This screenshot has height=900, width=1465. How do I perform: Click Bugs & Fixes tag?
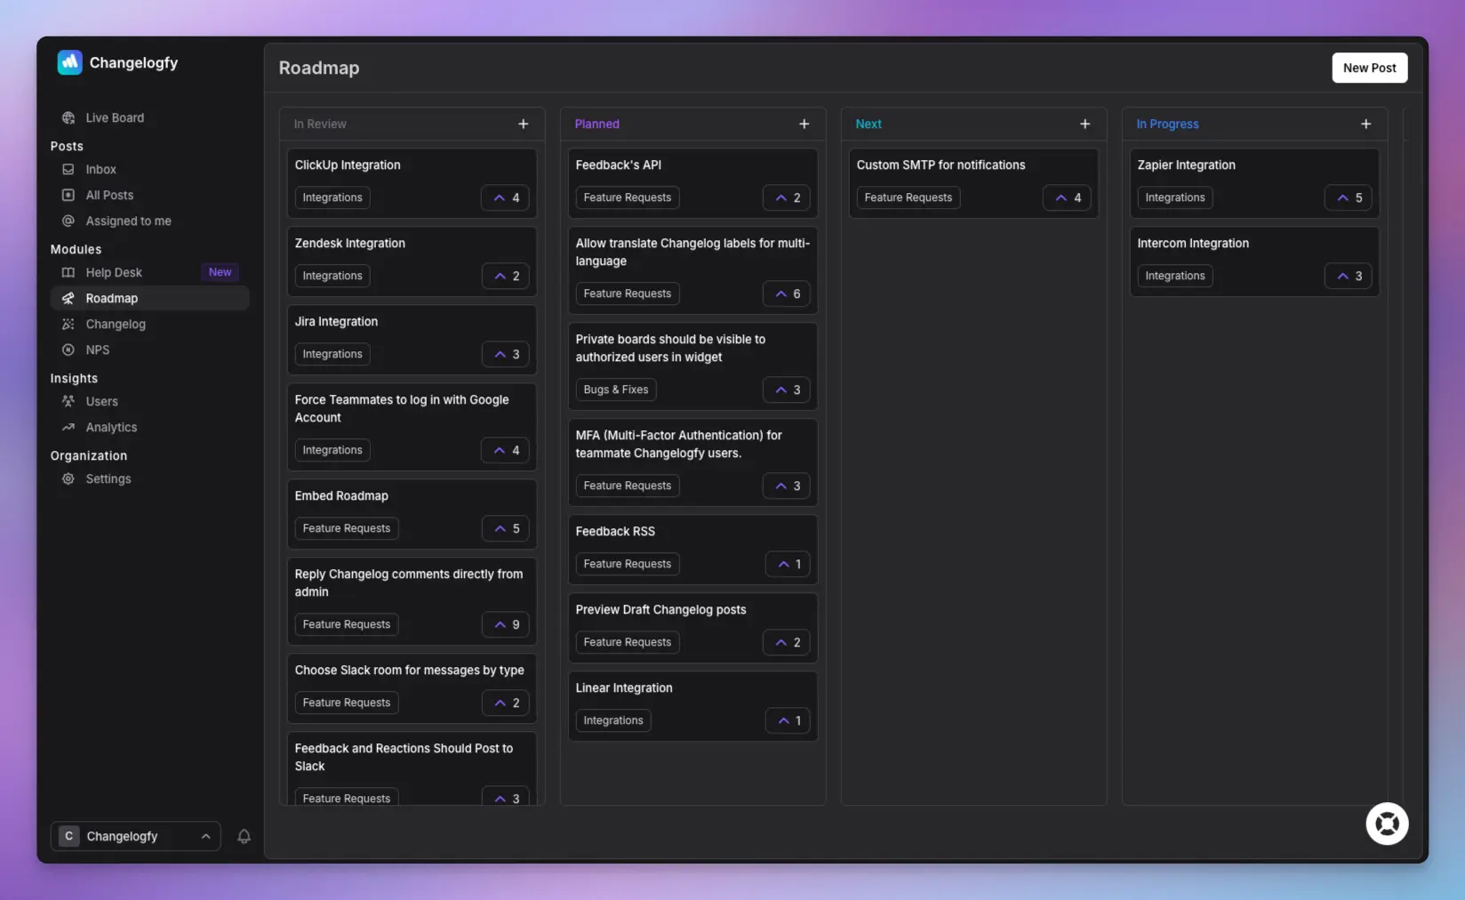coord(616,390)
